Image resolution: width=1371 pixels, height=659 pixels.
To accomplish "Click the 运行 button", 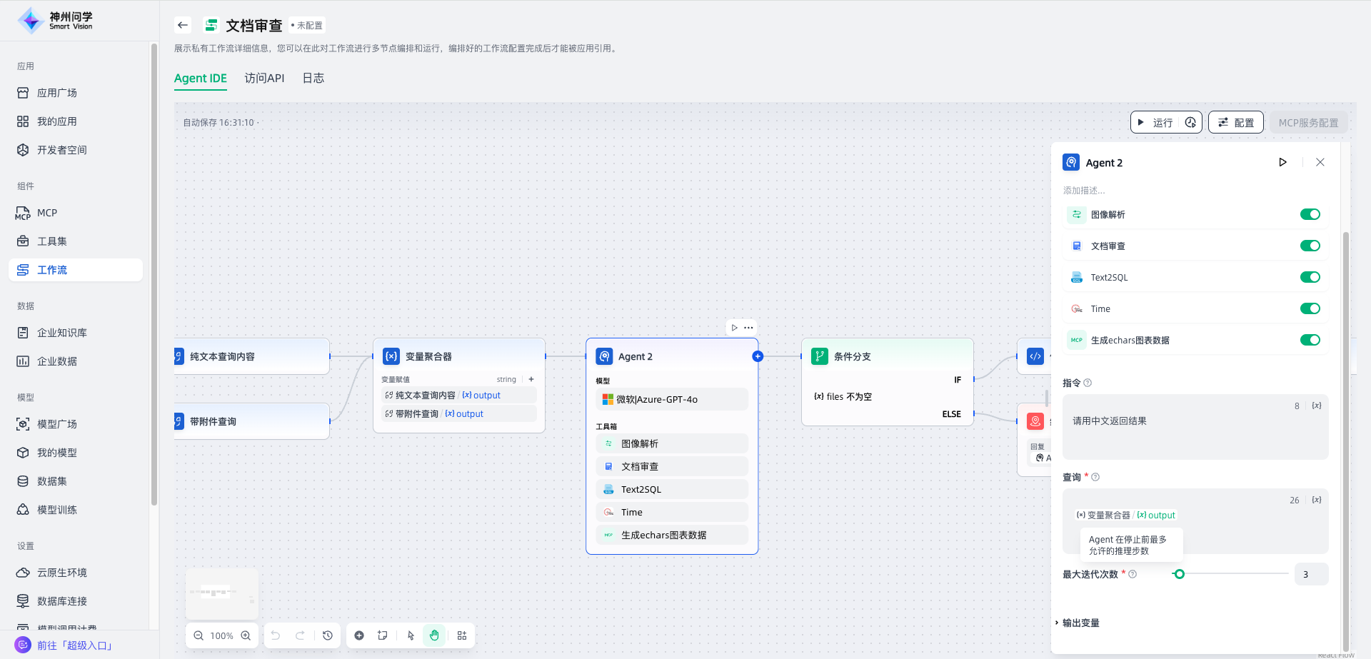I will pyautogui.click(x=1156, y=123).
